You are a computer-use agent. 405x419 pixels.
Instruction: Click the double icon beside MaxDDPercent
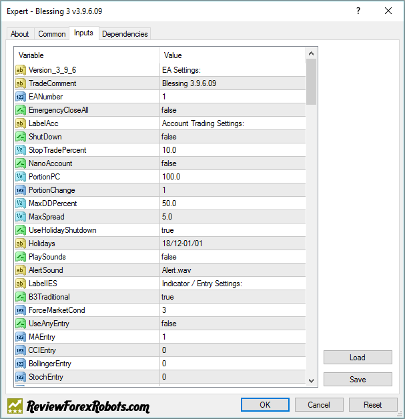click(x=21, y=203)
